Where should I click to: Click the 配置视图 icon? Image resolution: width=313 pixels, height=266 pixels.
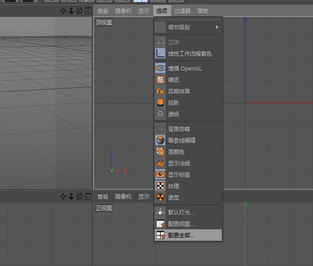pyautogui.click(x=160, y=224)
